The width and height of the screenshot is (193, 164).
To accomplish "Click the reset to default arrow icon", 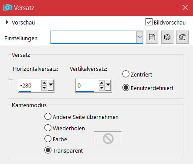I will [183, 37].
